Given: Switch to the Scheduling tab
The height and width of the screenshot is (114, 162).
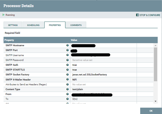Looking at the screenshot, I should tap(33, 25).
